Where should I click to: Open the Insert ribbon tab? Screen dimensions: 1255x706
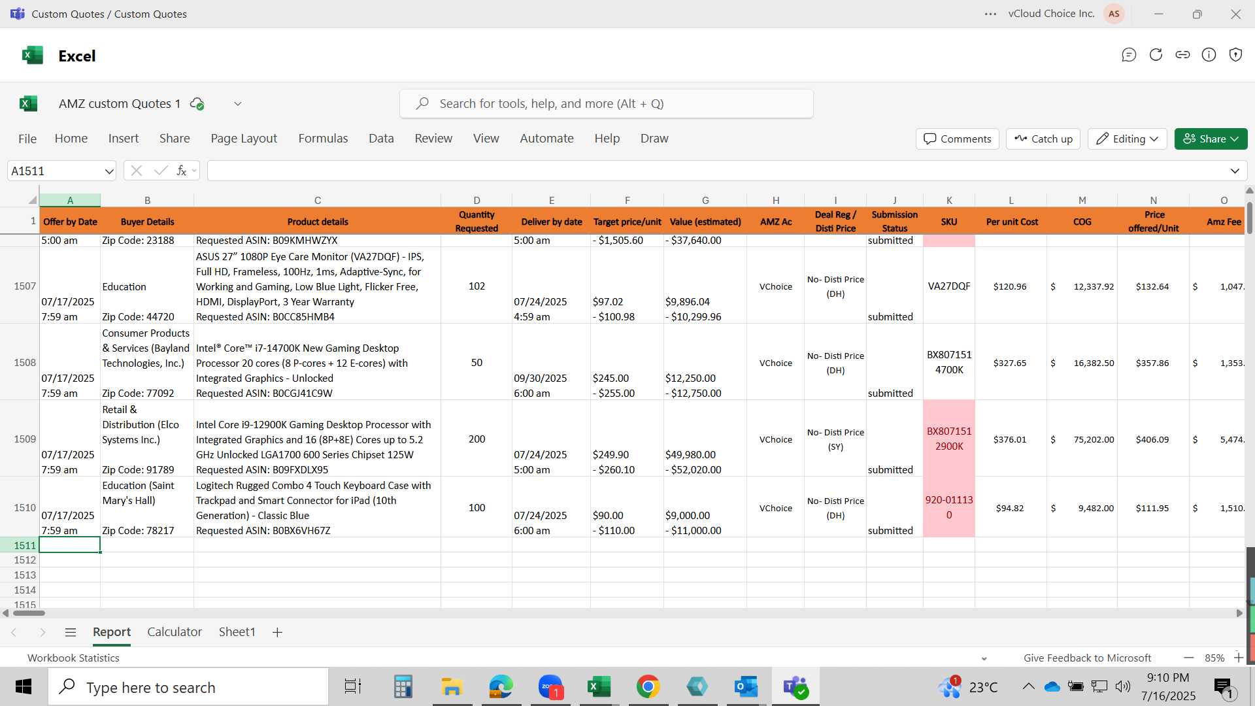124,139
